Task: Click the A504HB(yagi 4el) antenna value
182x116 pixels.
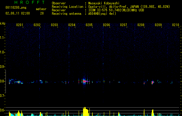Action: tap(102, 14)
